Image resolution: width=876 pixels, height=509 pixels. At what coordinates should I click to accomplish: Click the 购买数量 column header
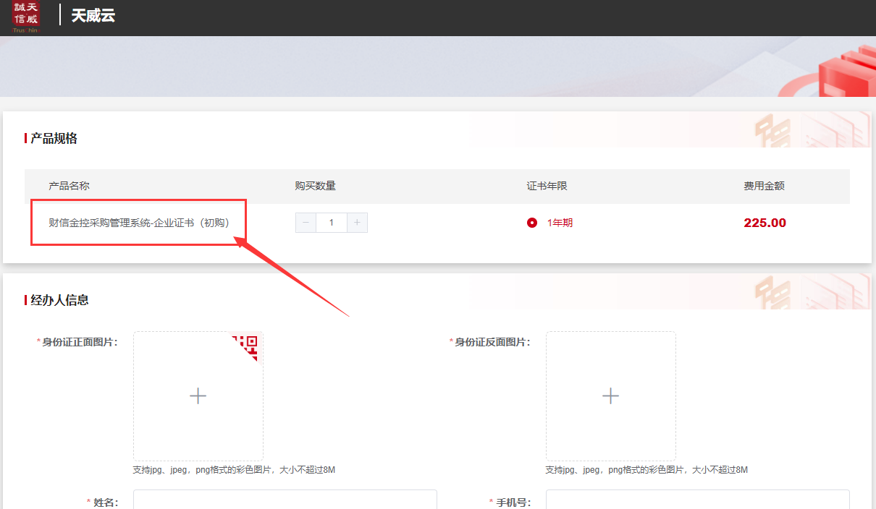point(315,186)
